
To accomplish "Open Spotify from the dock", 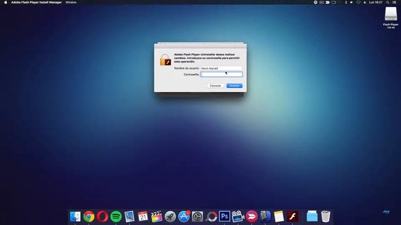I will coord(116,217).
